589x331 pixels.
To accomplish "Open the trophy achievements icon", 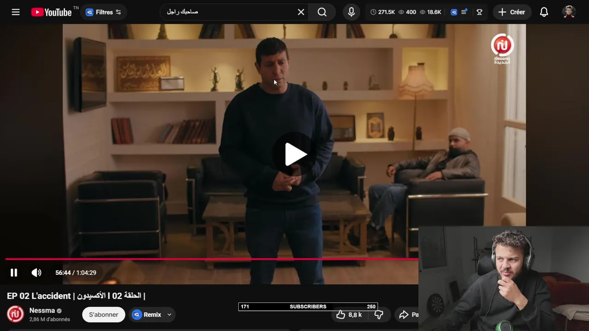I will pyautogui.click(x=479, y=12).
